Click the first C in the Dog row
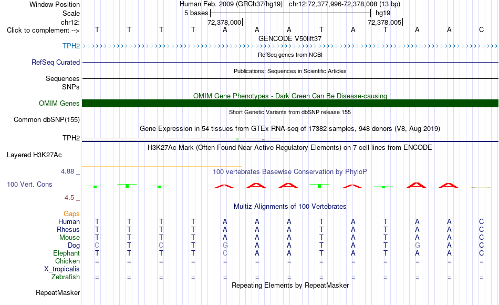 [97, 246]
